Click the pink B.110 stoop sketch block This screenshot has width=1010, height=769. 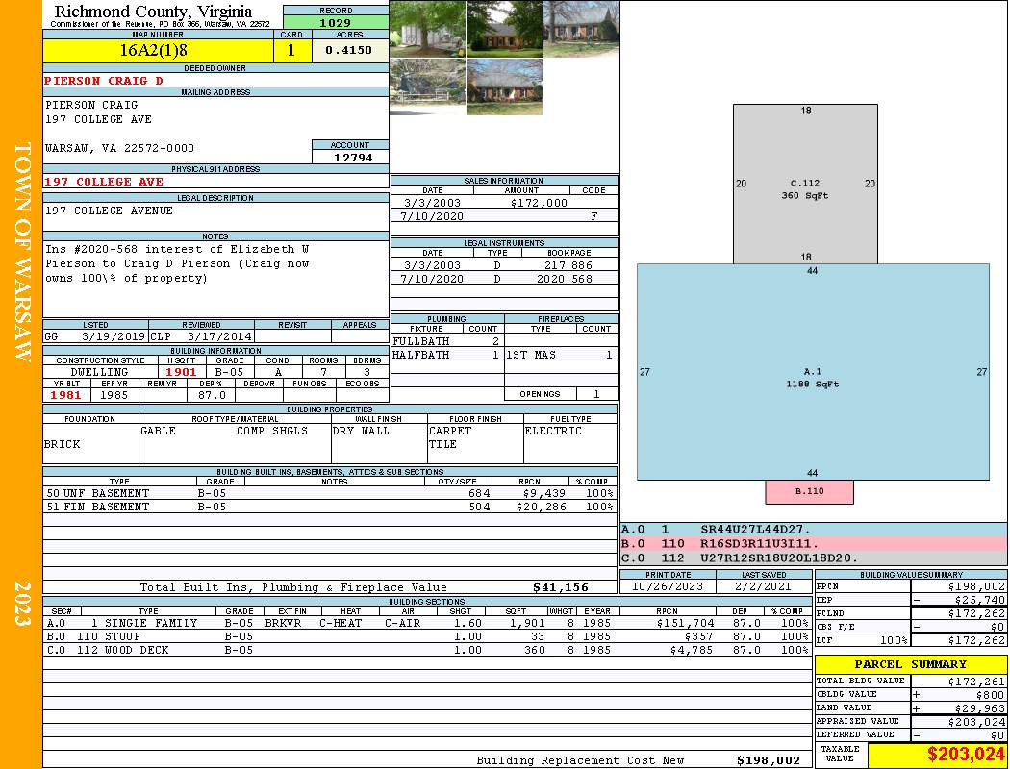[809, 491]
